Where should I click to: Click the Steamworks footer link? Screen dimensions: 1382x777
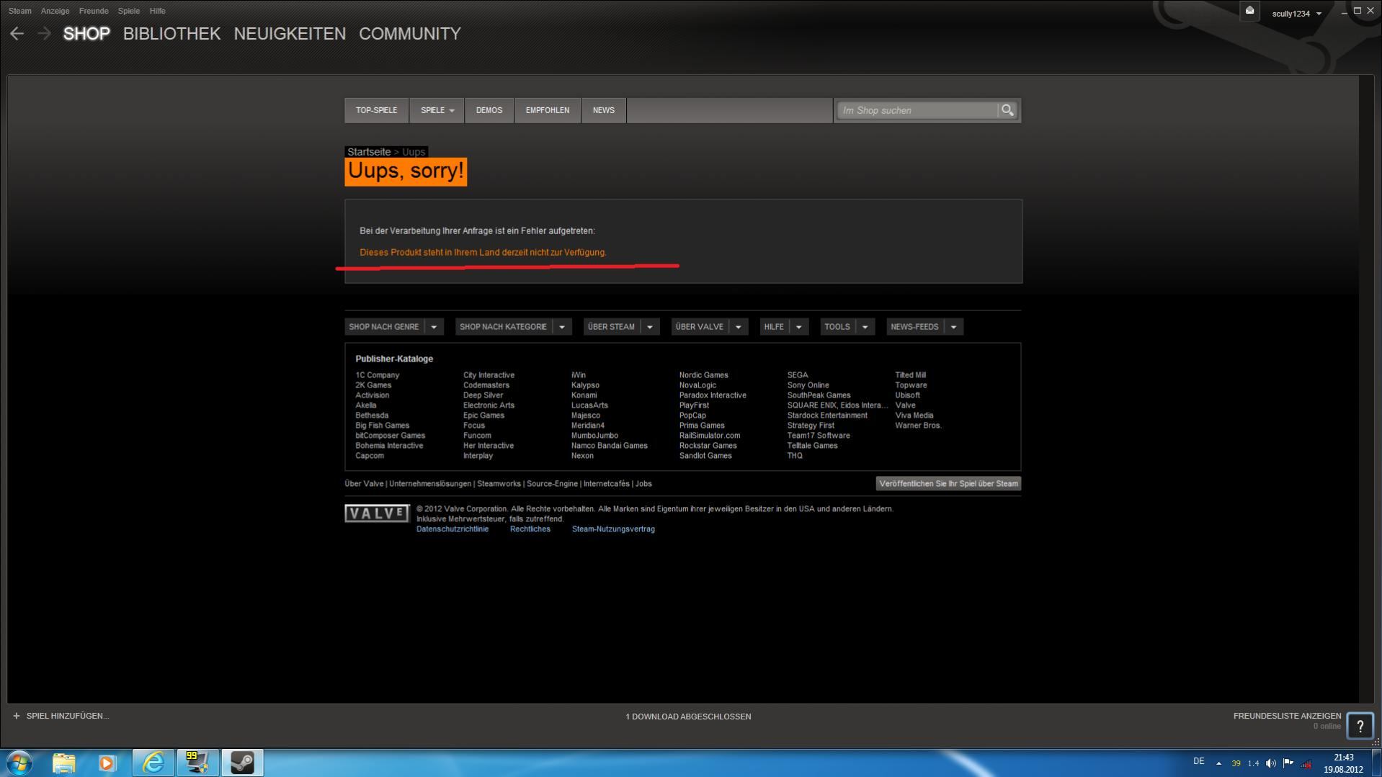click(x=499, y=484)
